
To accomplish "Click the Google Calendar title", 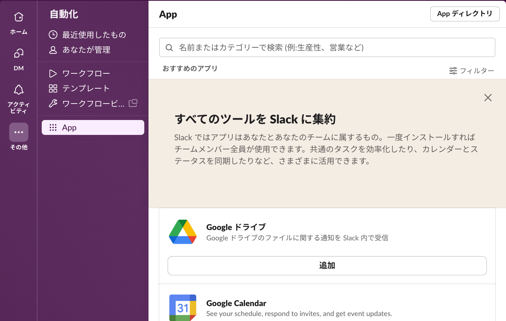I will coord(236,303).
